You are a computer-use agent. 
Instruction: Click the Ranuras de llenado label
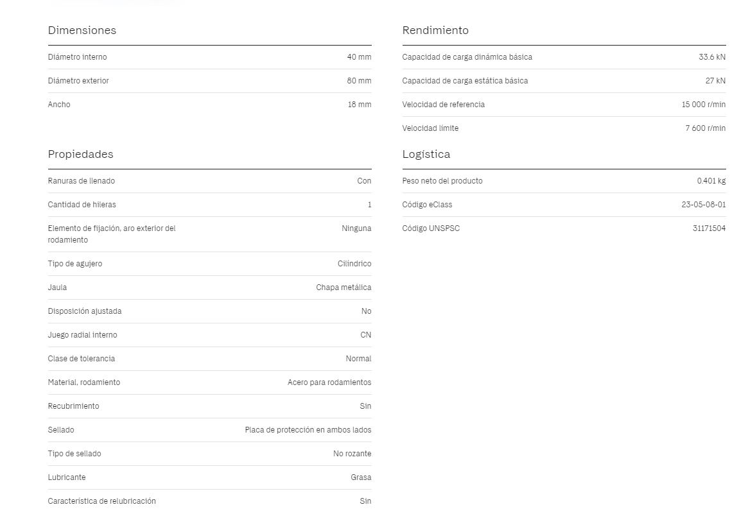tap(81, 181)
